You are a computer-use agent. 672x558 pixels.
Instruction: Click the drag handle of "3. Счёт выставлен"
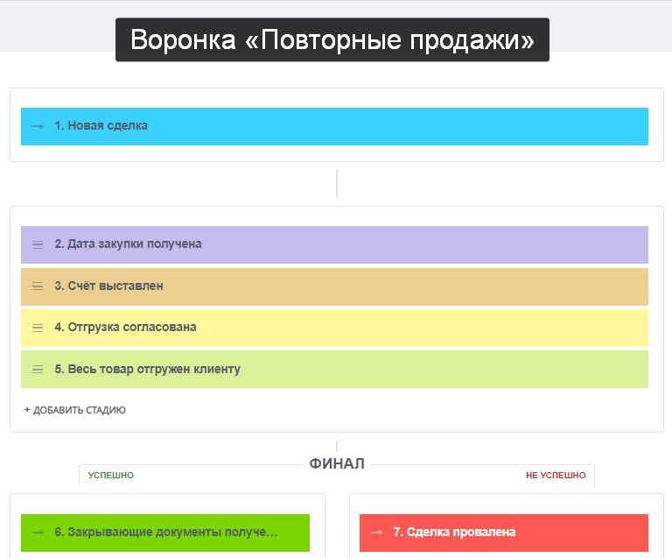[38, 286]
